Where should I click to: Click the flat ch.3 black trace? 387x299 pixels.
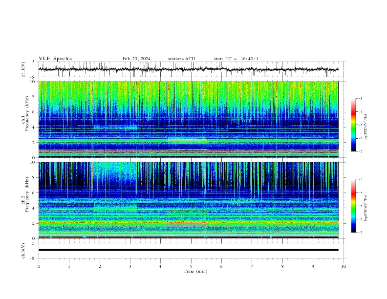coord(188,250)
